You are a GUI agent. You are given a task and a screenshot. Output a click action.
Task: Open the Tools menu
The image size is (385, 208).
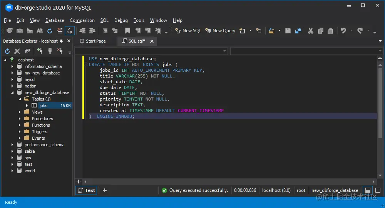point(139,20)
